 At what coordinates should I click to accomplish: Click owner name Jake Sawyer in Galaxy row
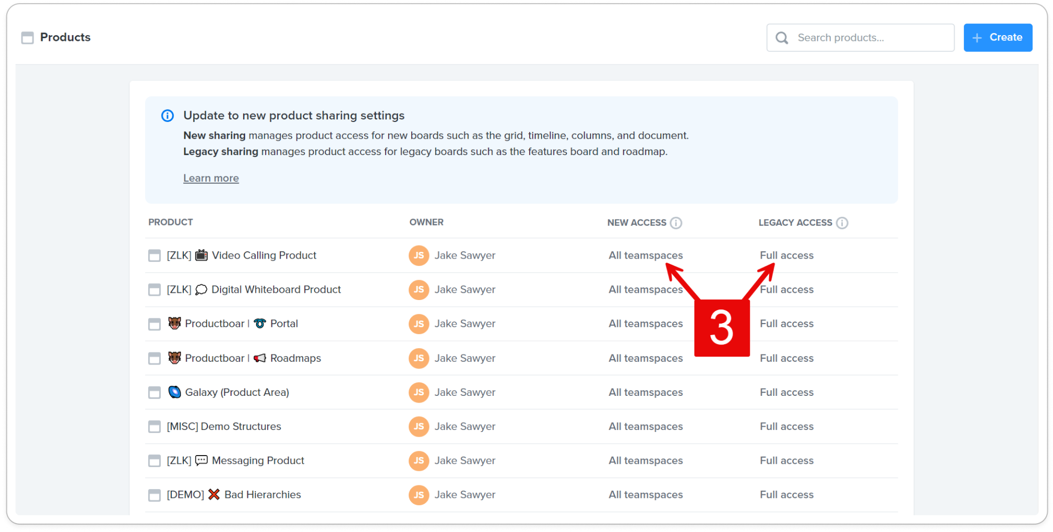465,392
